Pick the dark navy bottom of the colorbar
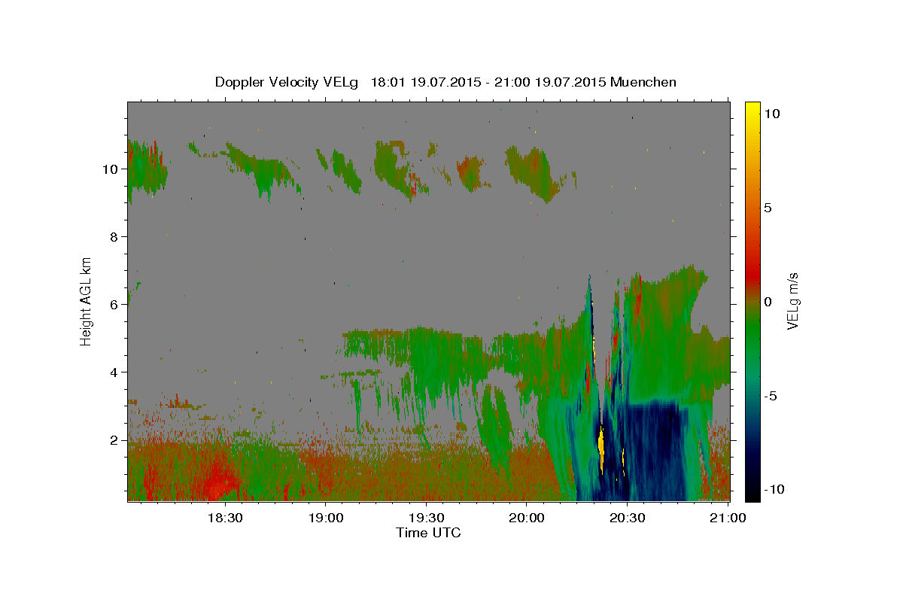 point(752,493)
